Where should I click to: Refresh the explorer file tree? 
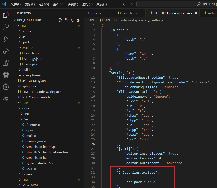pyautogui.click(x=73, y=20)
